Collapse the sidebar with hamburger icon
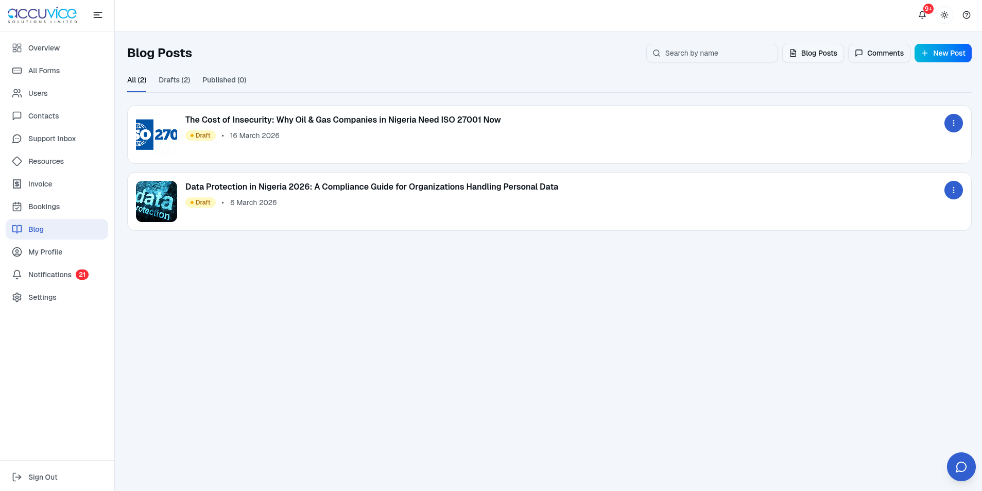This screenshot has width=982, height=491. pos(97,15)
